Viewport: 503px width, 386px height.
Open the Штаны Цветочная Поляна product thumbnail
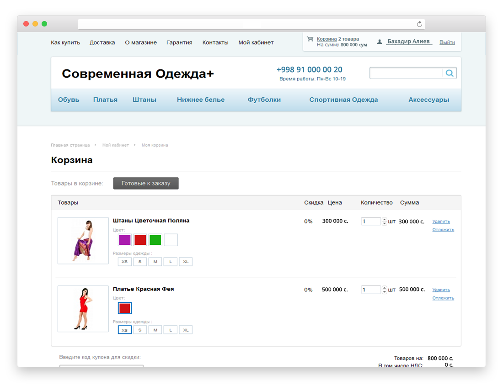click(x=83, y=241)
